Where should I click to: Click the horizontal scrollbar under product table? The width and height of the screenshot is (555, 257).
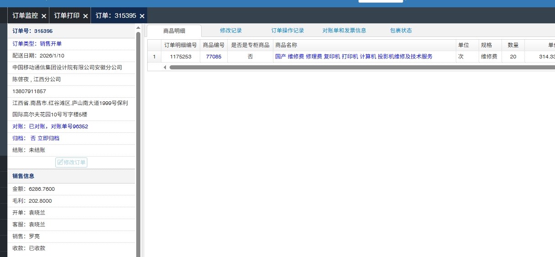[361, 67]
